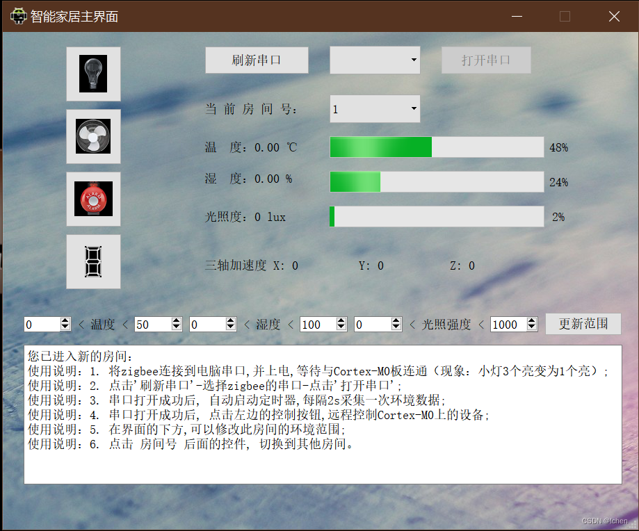Minimize the 智能家居主界面 window

pos(517,16)
